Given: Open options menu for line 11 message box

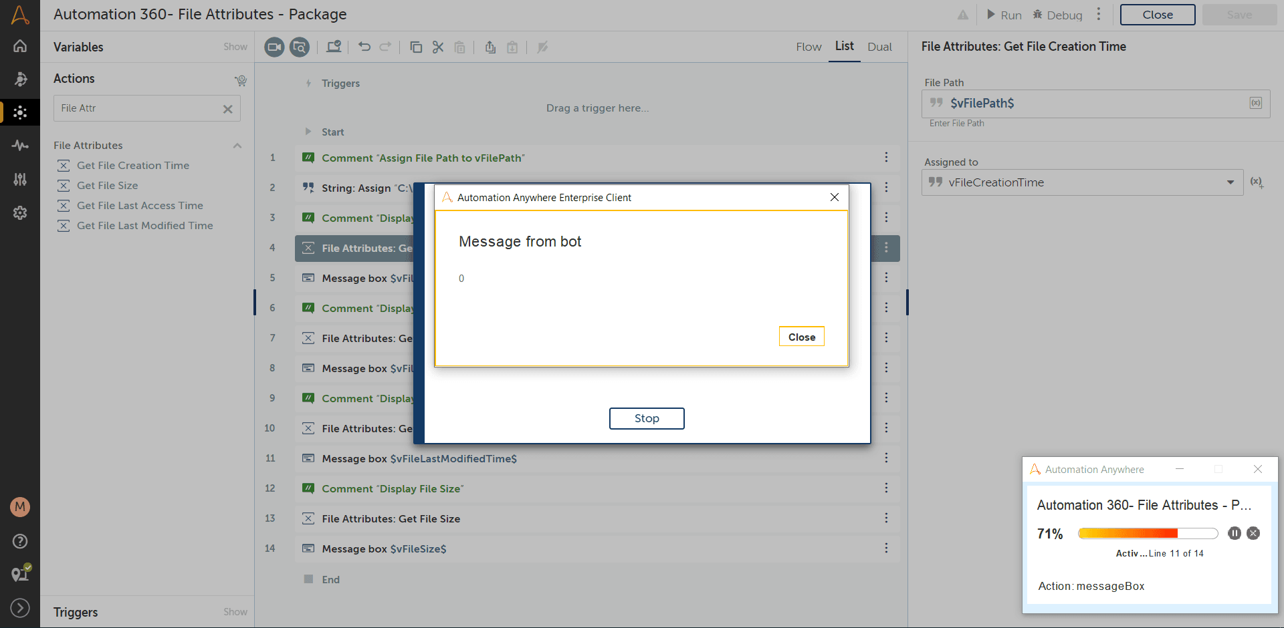Looking at the screenshot, I should pyautogui.click(x=886, y=458).
